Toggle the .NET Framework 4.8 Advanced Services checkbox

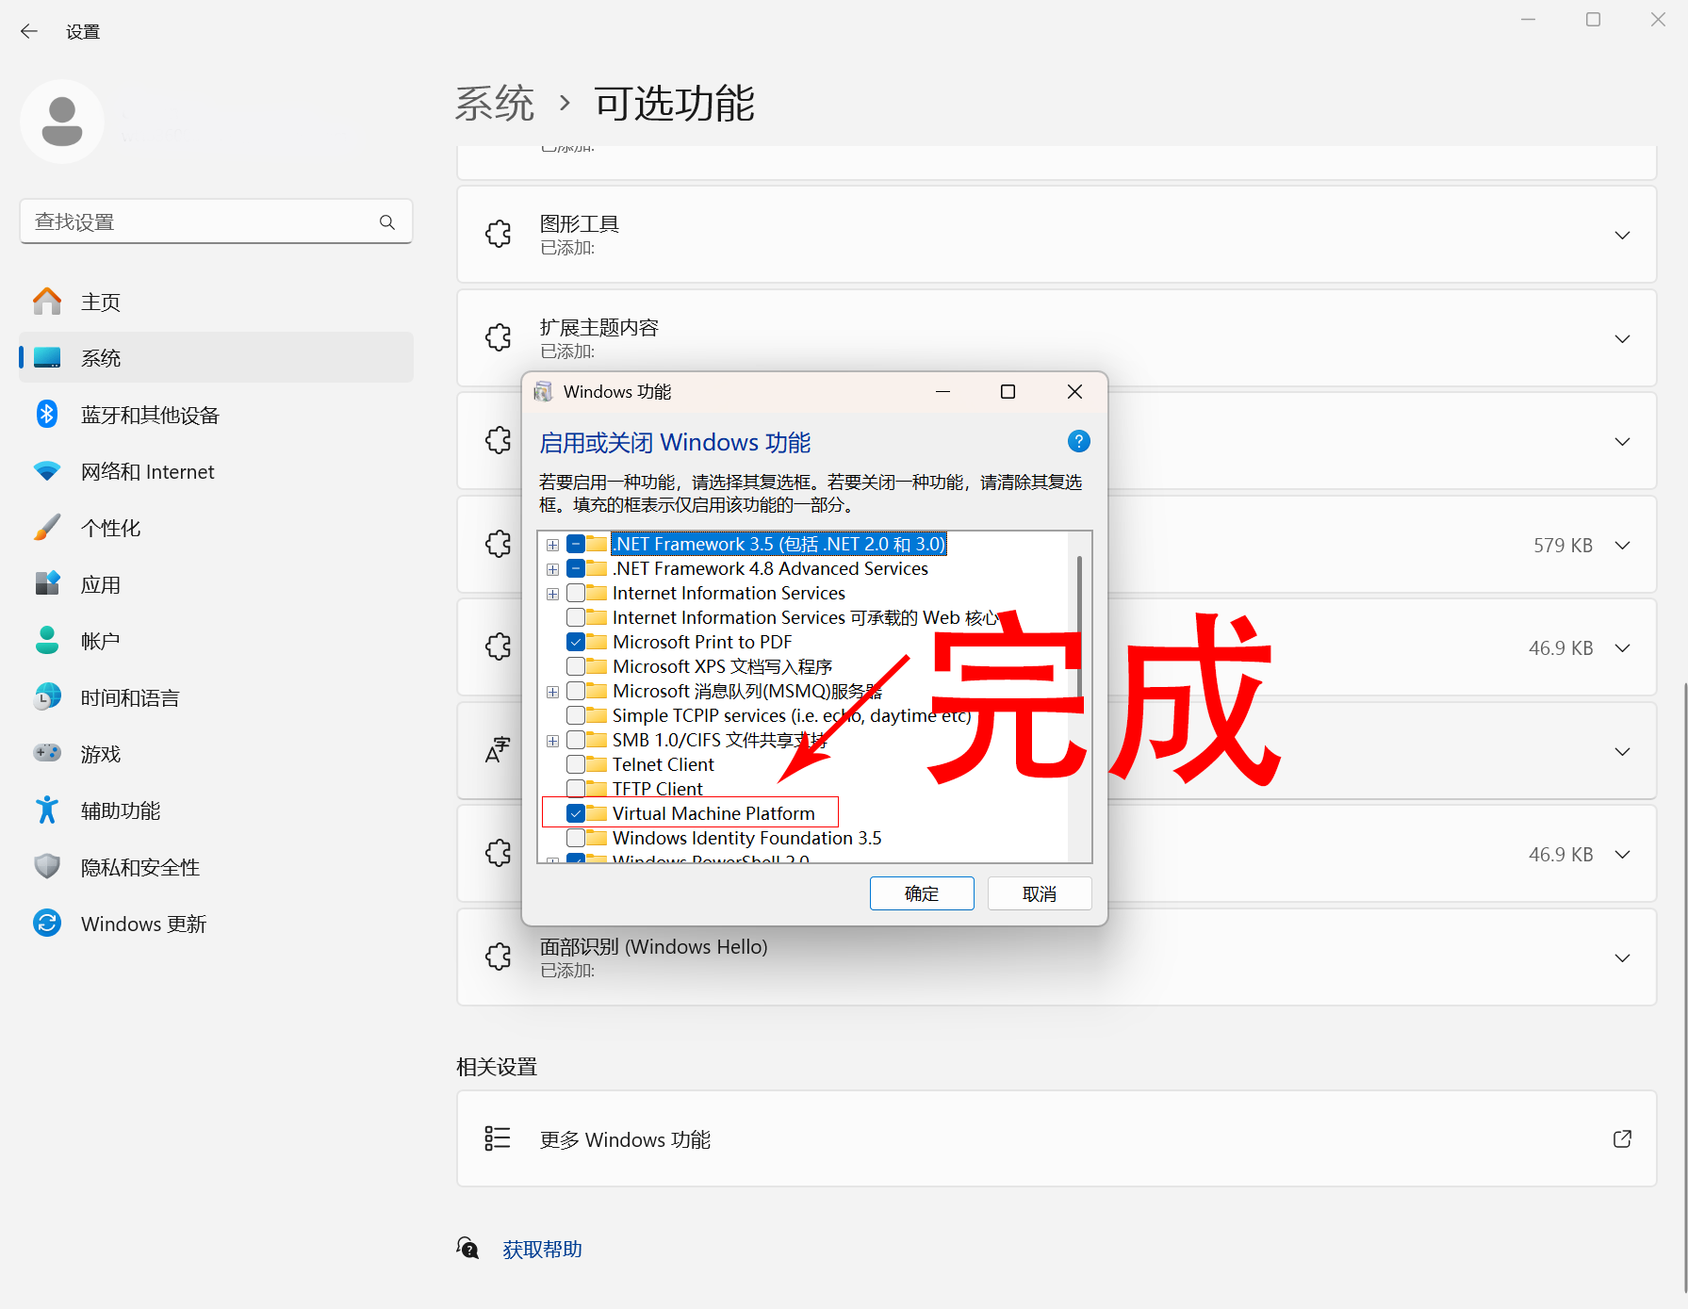click(576, 568)
